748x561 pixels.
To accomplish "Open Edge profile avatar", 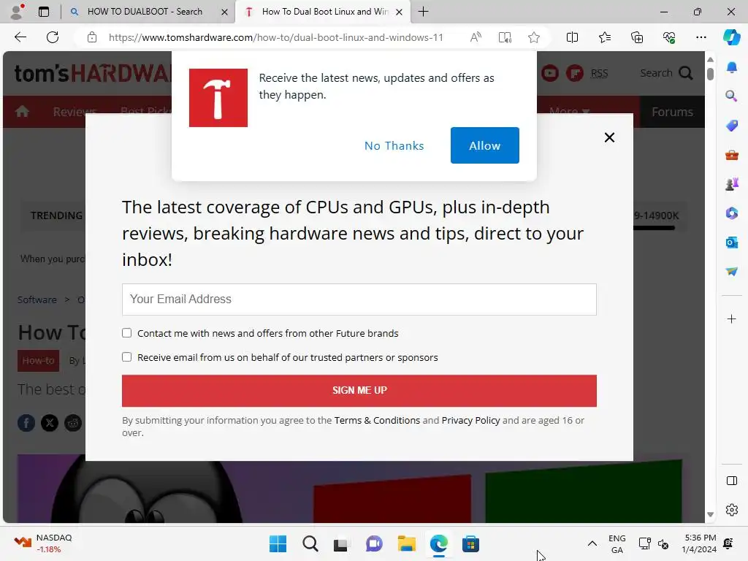I will pyautogui.click(x=18, y=12).
